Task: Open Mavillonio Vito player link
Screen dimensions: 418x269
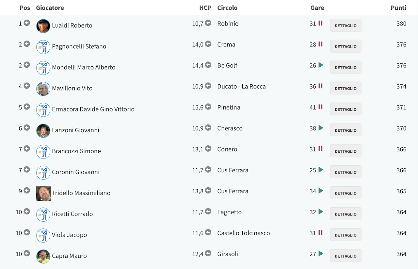Action: [x=72, y=88]
